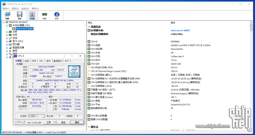Image resolution: width=255 pixels, height=135 pixels.
Task: Open the 概要 summary toolbar icon
Action: tap(7, 15)
